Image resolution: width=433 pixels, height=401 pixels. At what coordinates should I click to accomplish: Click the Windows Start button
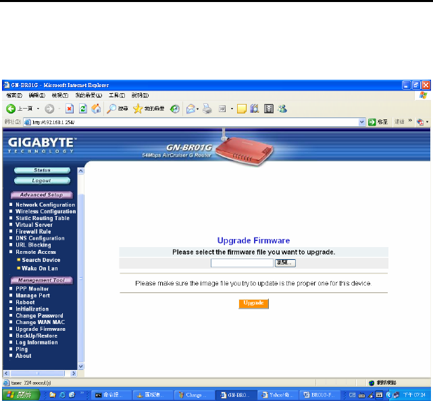pos(20,395)
